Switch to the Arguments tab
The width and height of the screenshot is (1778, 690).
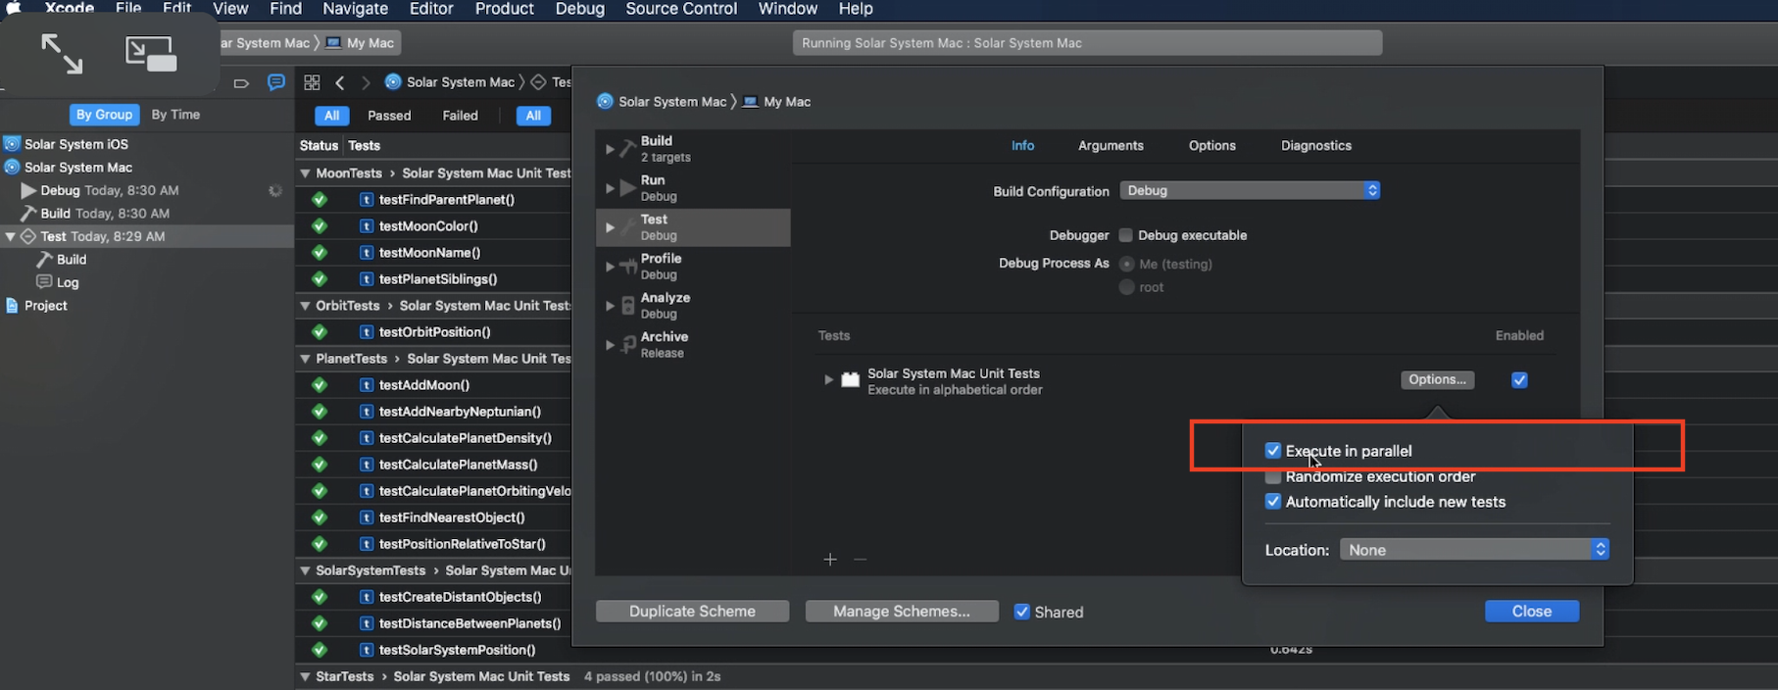(1111, 145)
